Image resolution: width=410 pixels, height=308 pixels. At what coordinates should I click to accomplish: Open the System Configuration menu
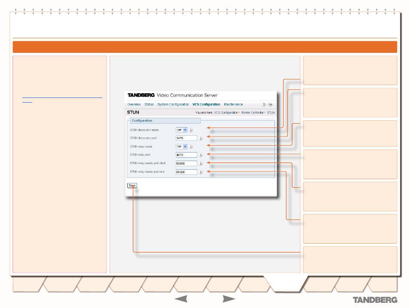173,104
